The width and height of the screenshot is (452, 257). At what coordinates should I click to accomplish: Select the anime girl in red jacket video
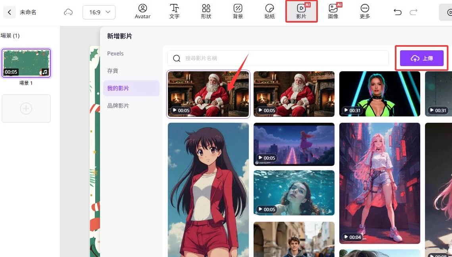click(208, 190)
